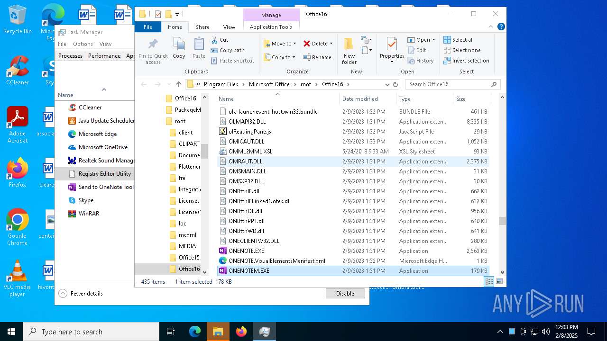Click the Cut scissors icon
The height and width of the screenshot is (341, 607).
tap(214, 40)
